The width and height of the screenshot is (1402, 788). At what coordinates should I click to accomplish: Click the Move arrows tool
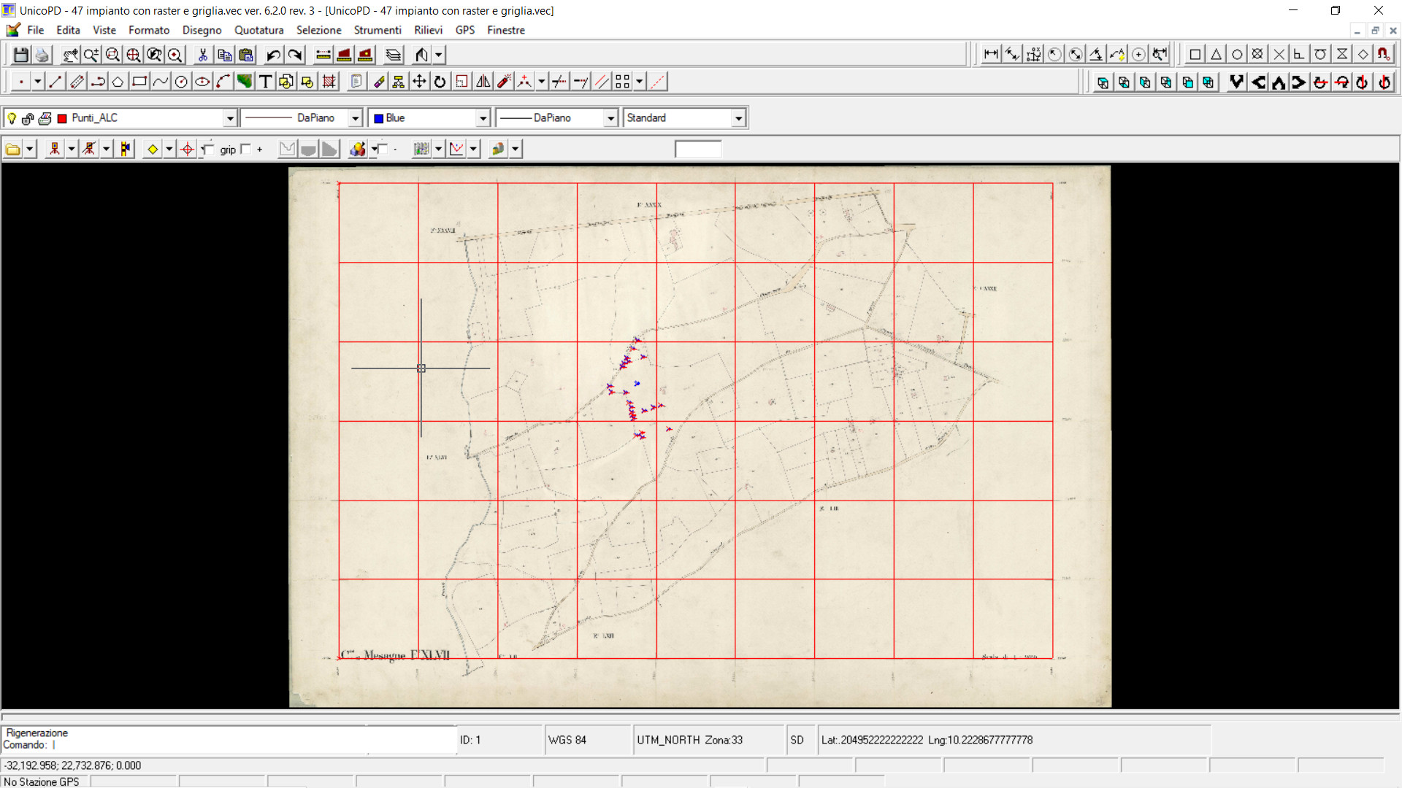pos(419,82)
